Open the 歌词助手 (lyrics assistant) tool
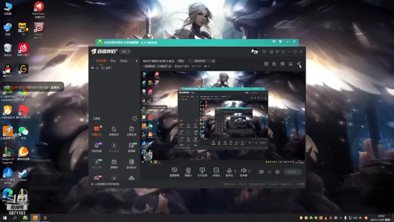The image size is (394, 222). 131,164
